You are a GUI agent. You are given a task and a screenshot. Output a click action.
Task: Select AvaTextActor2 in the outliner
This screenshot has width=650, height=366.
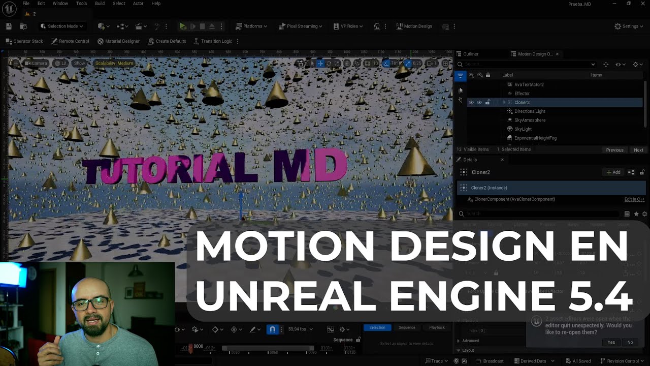click(x=529, y=85)
